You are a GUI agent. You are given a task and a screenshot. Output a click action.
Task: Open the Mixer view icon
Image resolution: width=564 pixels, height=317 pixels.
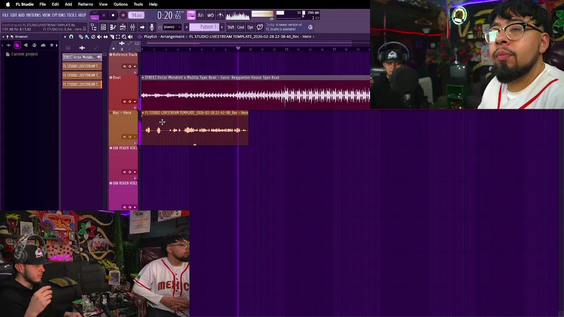tap(132, 27)
